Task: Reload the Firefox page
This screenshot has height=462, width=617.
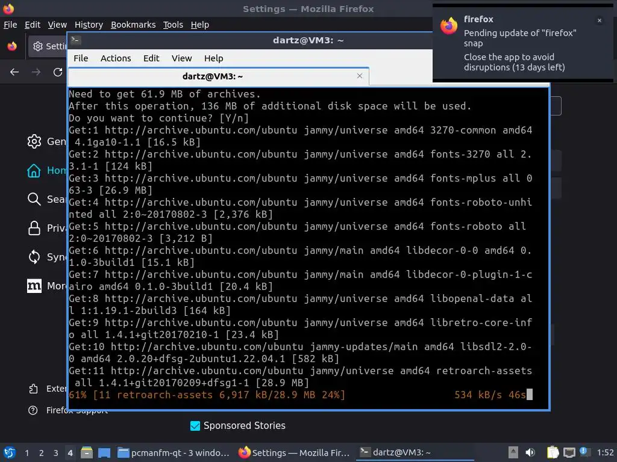Action: pos(58,72)
